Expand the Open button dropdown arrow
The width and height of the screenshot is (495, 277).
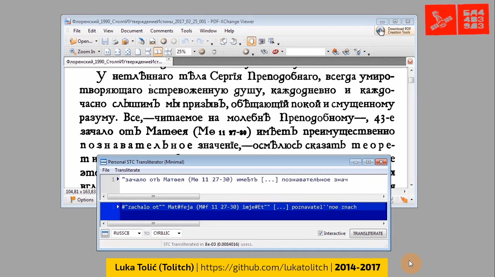tap(96, 41)
